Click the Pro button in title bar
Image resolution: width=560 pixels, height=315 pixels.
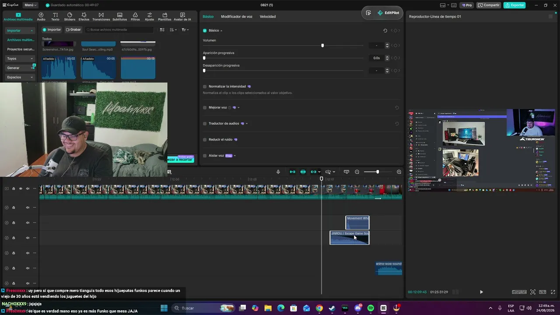[x=466, y=5]
